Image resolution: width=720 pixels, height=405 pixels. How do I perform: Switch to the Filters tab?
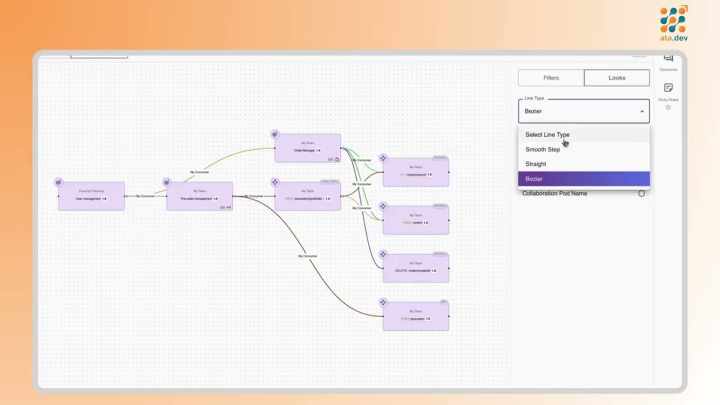[551, 78]
